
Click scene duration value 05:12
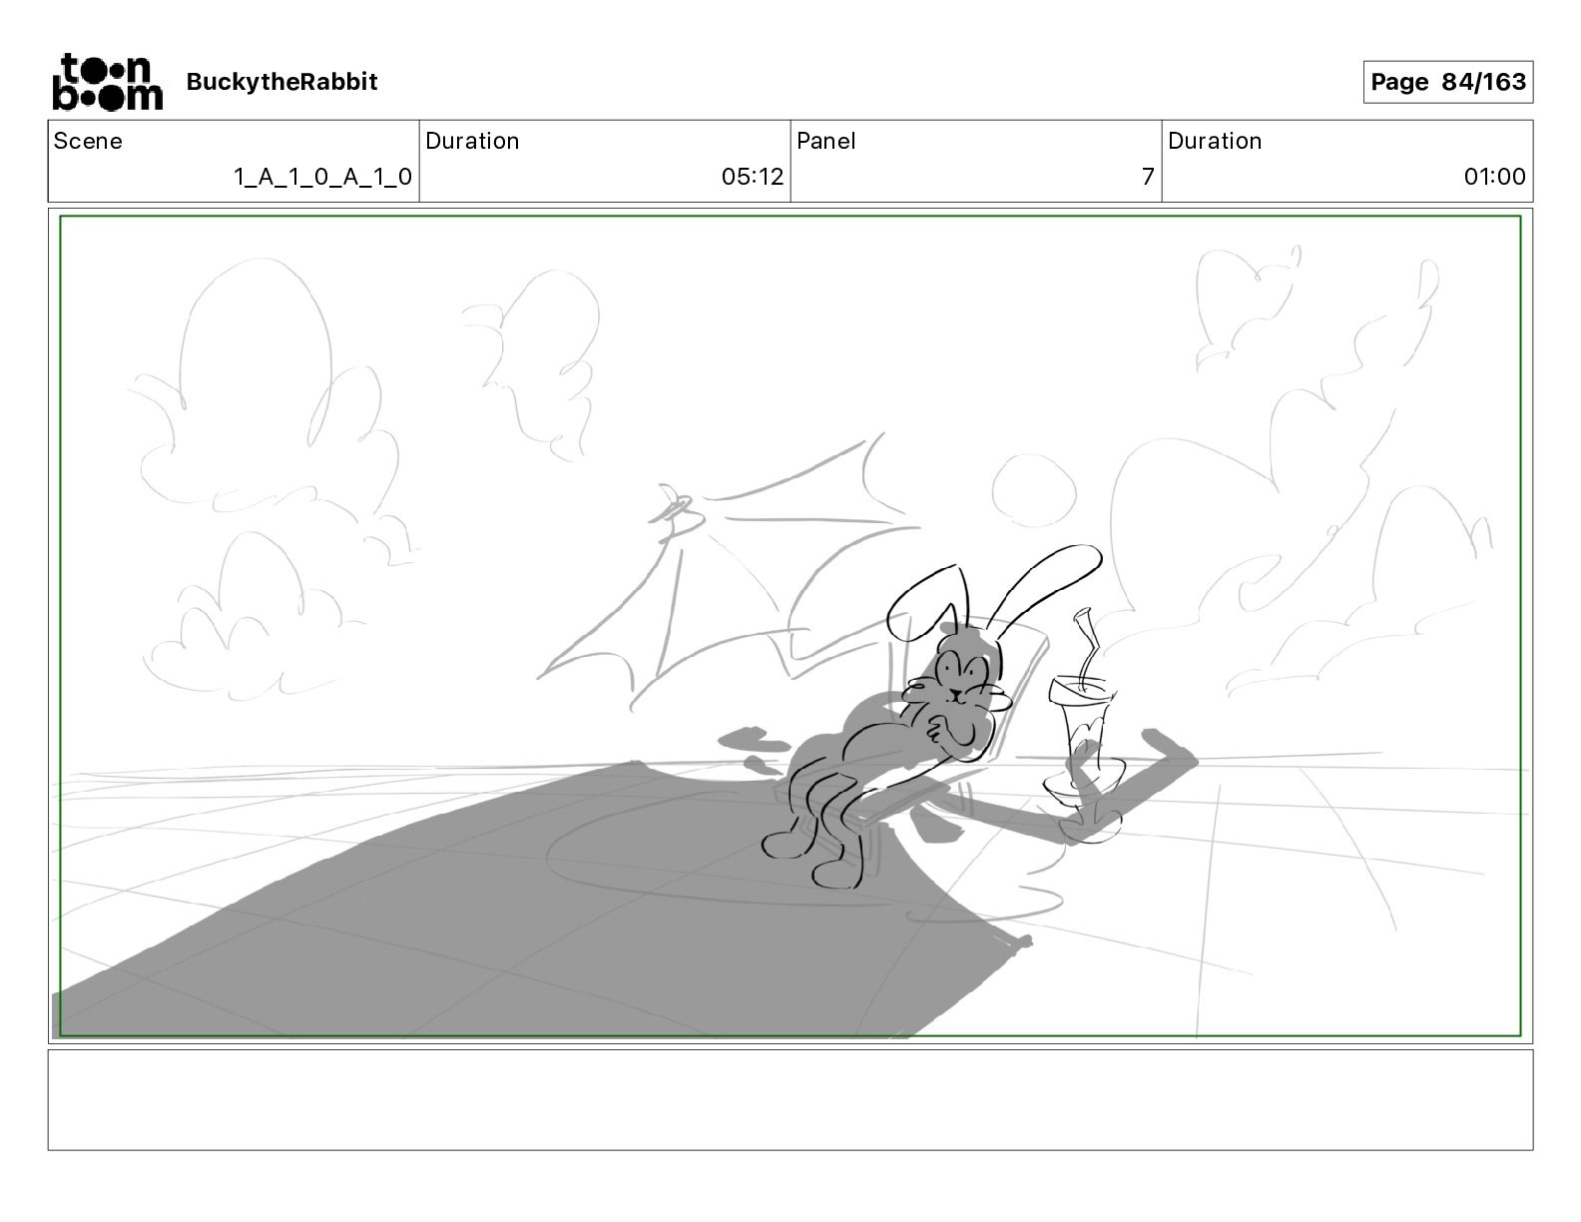(x=753, y=177)
